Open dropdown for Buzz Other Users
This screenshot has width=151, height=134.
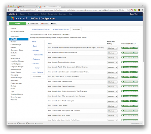click(112, 116)
